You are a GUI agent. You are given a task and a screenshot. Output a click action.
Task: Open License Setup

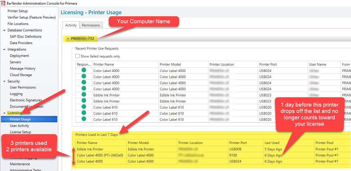(20, 132)
